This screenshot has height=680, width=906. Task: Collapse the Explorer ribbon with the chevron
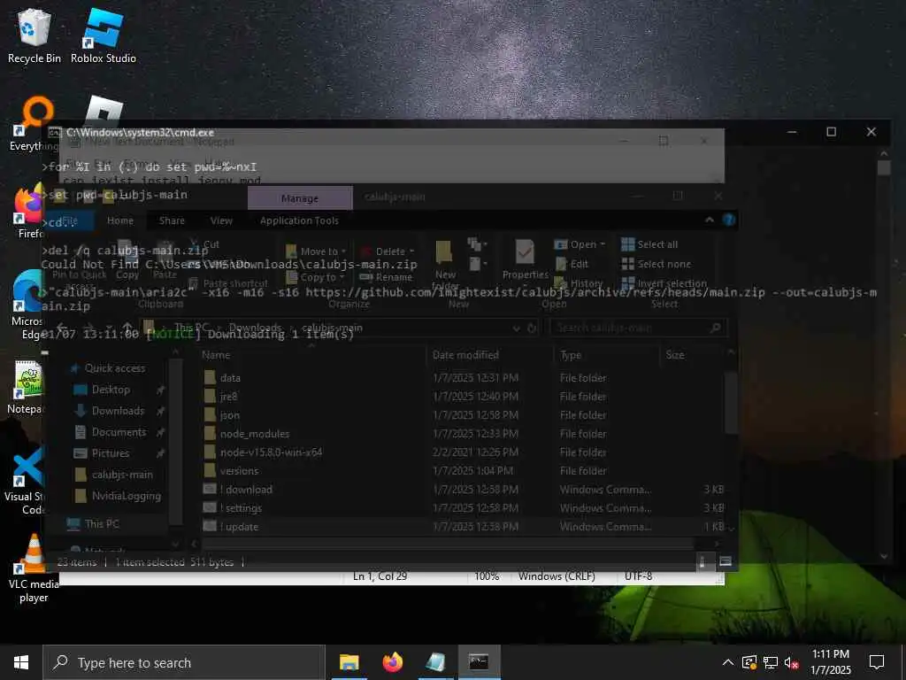pos(710,220)
